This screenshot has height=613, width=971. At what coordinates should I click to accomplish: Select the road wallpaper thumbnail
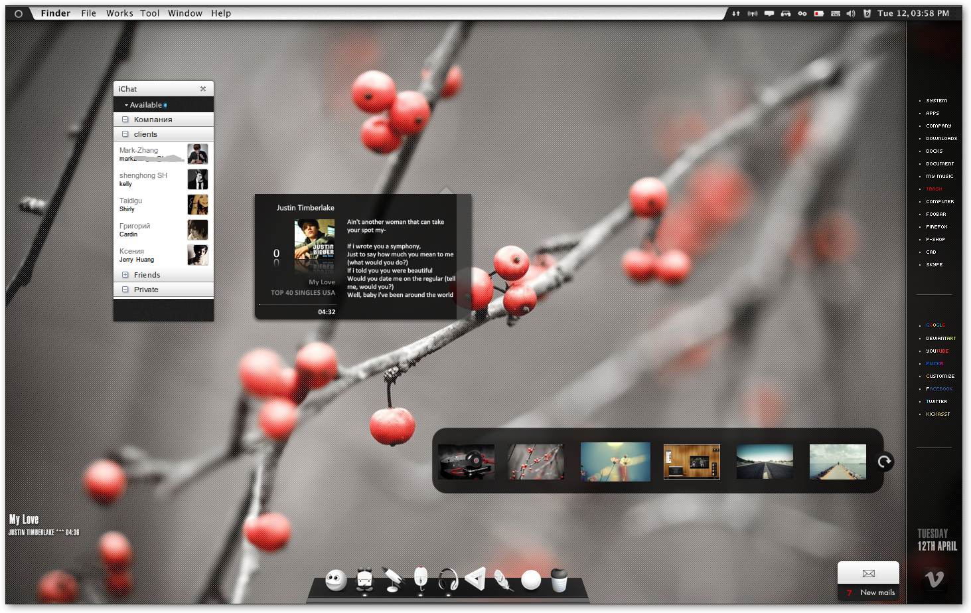(x=765, y=462)
